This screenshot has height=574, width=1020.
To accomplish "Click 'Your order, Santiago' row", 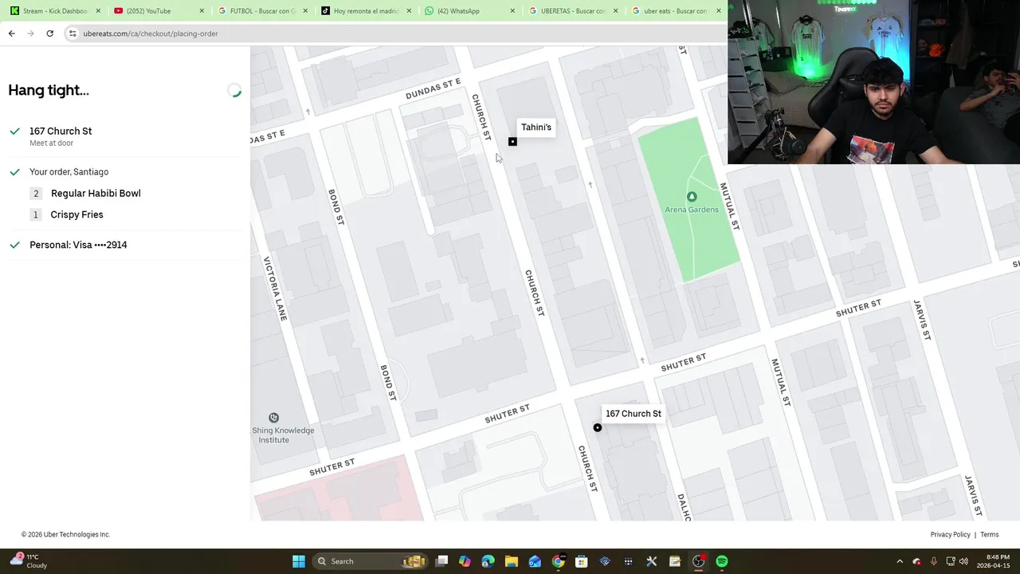I will tap(69, 172).
